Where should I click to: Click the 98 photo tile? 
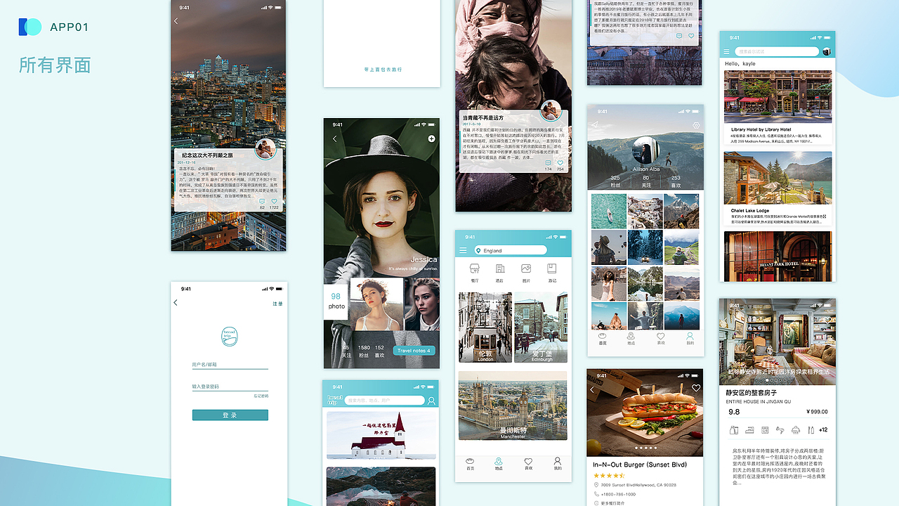coord(336,301)
